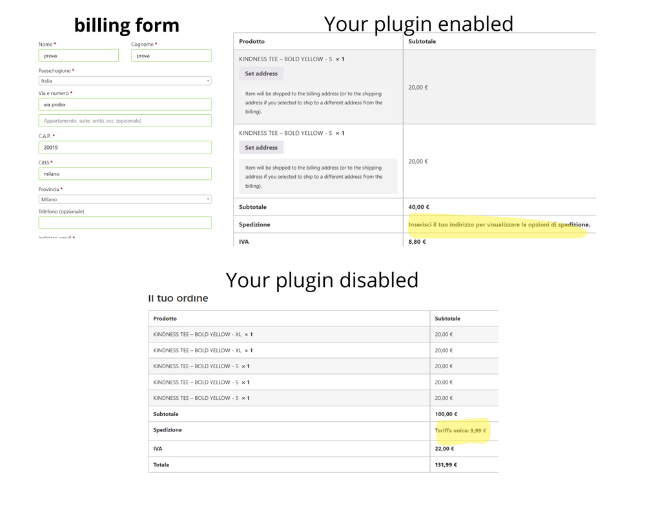Select the first KINDNESS TEE XL row
The height and width of the screenshot is (516, 669).
click(203, 334)
